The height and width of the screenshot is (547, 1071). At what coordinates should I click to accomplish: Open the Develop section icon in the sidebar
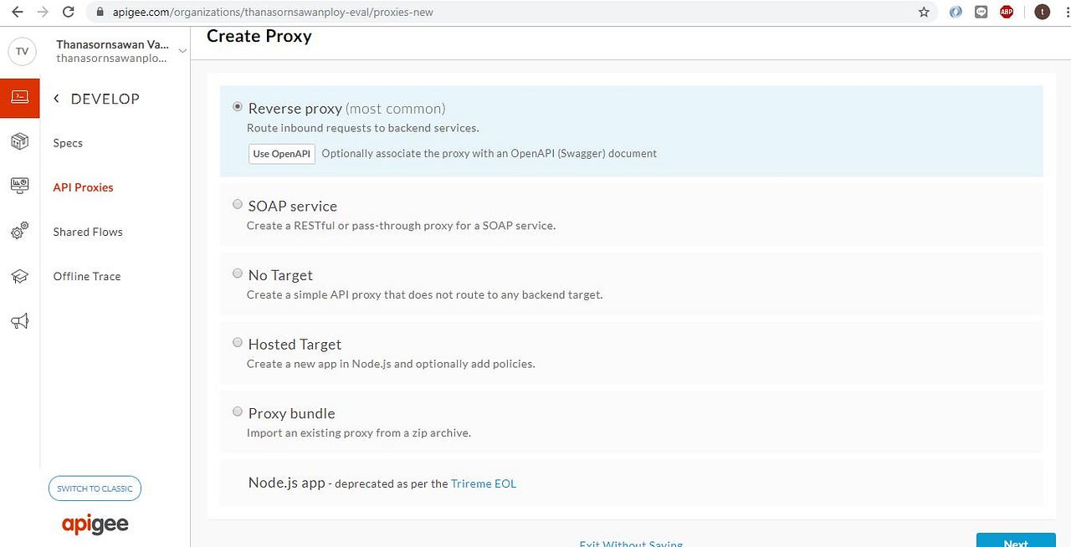click(x=19, y=98)
